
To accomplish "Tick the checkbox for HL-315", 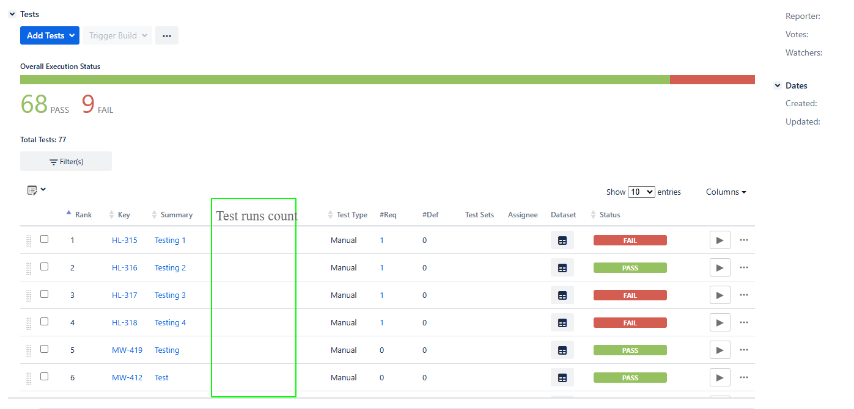I will [x=44, y=239].
